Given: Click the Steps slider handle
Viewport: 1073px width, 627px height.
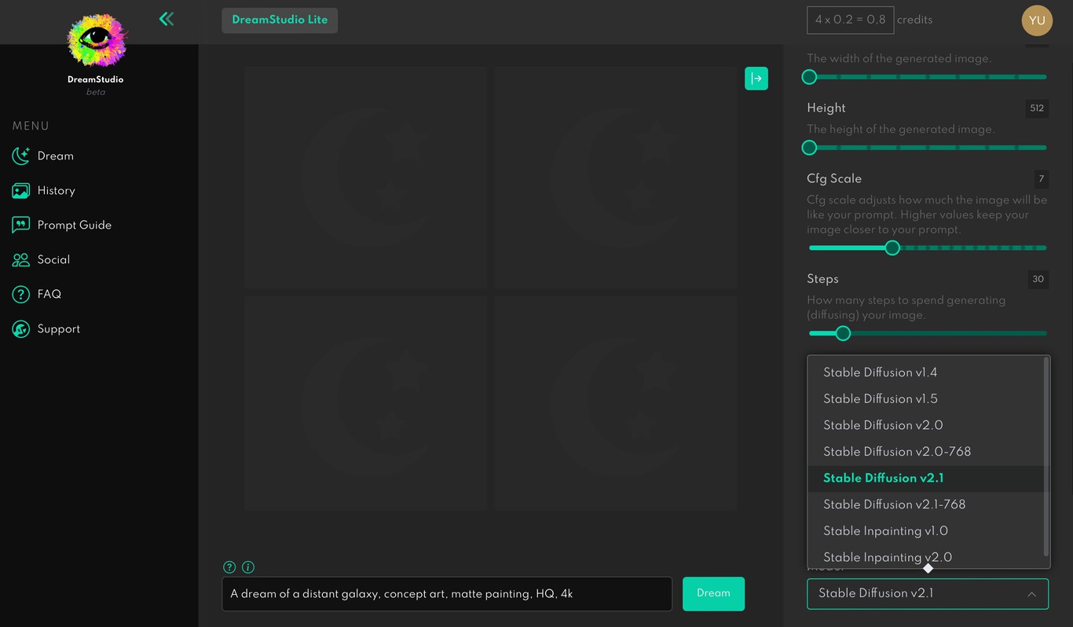Looking at the screenshot, I should pos(843,333).
